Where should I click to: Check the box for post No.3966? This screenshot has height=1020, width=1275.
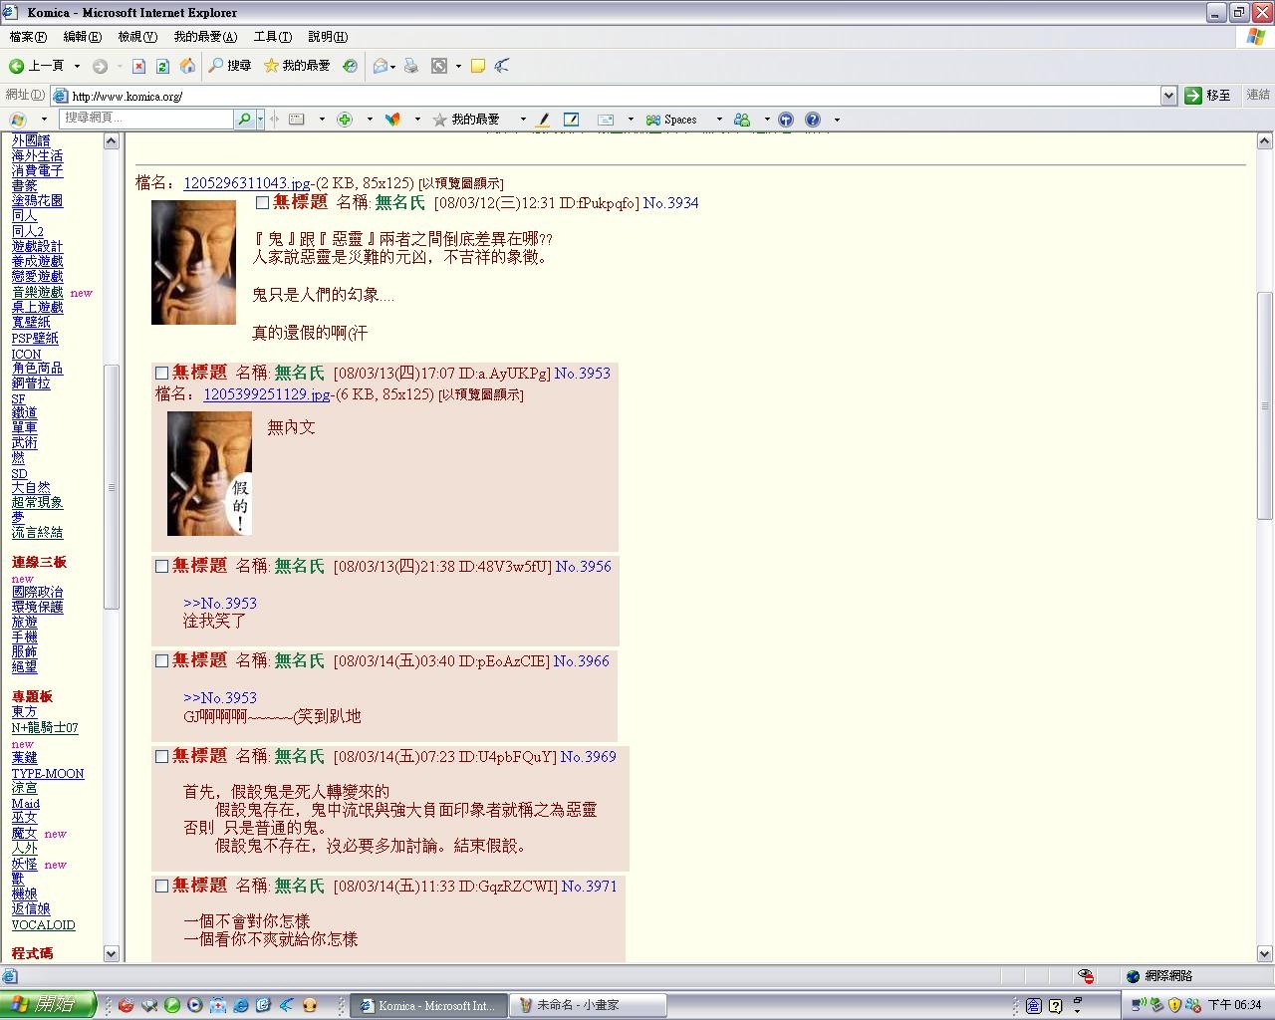pyautogui.click(x=161, y=661)
